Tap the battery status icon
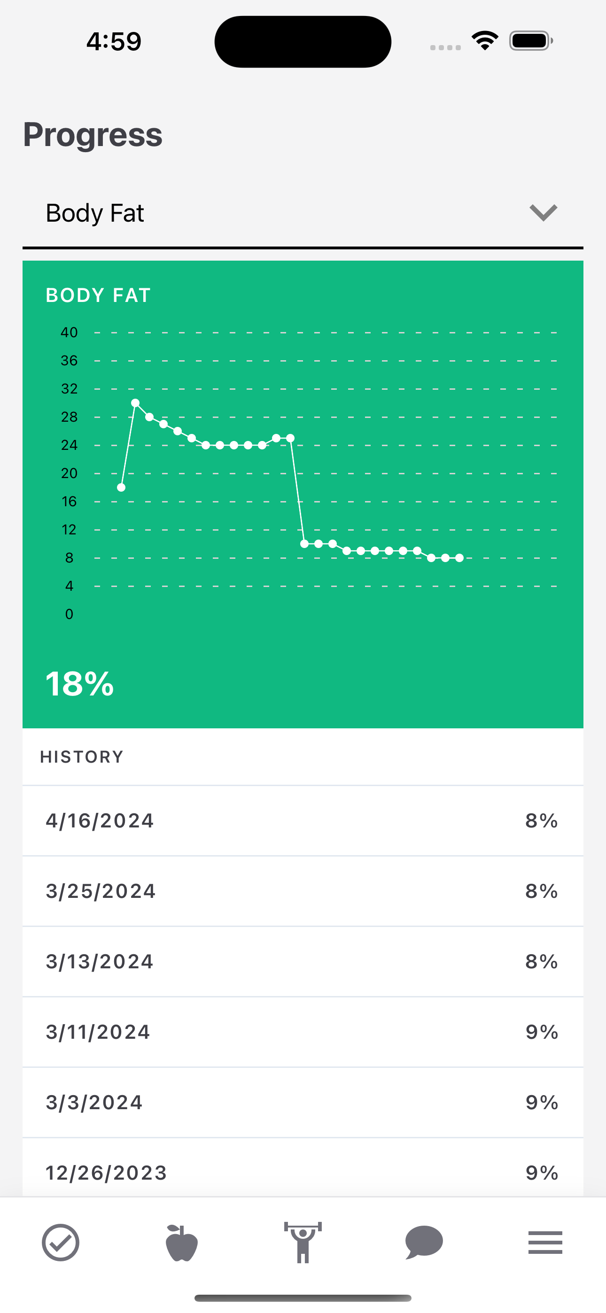 [x=531, y=41]
